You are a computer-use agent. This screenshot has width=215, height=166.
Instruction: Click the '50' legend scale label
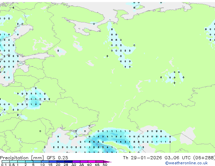105,165
